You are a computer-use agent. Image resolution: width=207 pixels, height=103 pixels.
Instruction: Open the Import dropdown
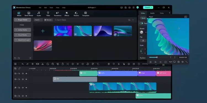point(38,20)
